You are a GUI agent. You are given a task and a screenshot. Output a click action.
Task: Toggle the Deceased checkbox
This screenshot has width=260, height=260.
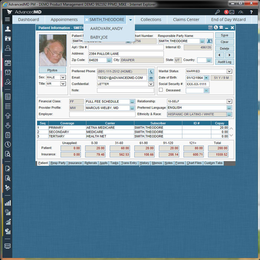[x=161, y=90]
